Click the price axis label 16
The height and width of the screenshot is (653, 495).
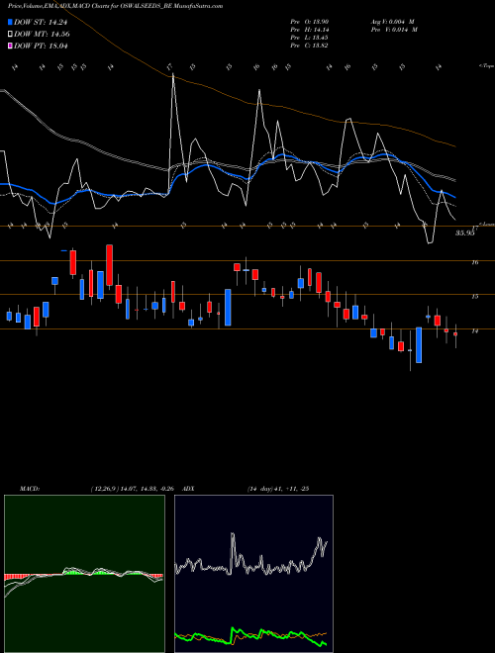click(x=475, y=262)
